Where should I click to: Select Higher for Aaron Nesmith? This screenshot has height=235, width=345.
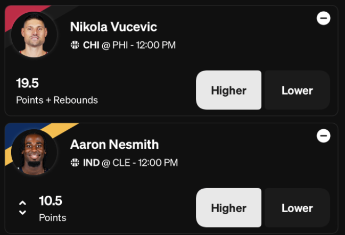click(228, 207)
